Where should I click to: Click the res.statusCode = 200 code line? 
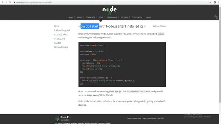pos(91,63)
